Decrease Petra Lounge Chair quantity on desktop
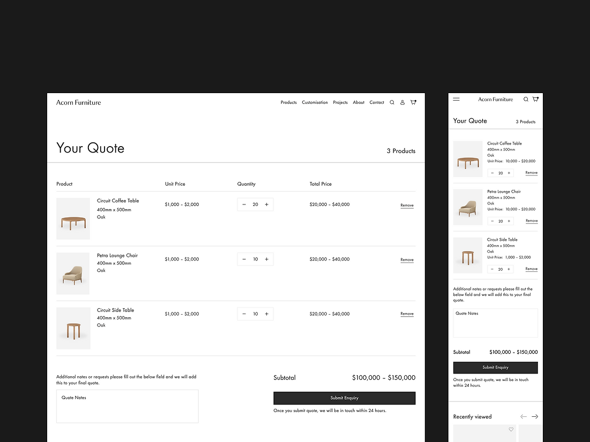This screenshot has height=442, width=590. (244, 259)
